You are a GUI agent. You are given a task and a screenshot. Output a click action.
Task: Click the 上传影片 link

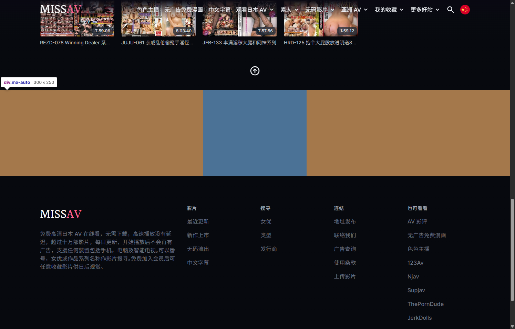[x=344, y=277]
